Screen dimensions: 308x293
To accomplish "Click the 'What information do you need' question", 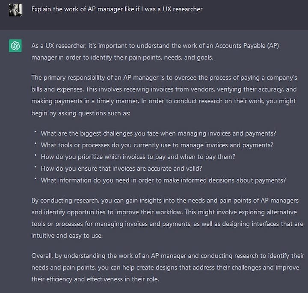I will 163,180.
